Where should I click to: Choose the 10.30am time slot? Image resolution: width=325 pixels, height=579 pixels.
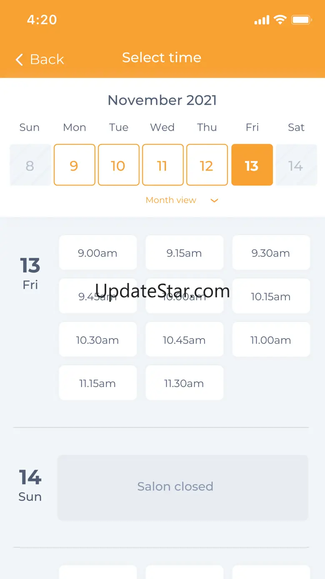point(98,340)
